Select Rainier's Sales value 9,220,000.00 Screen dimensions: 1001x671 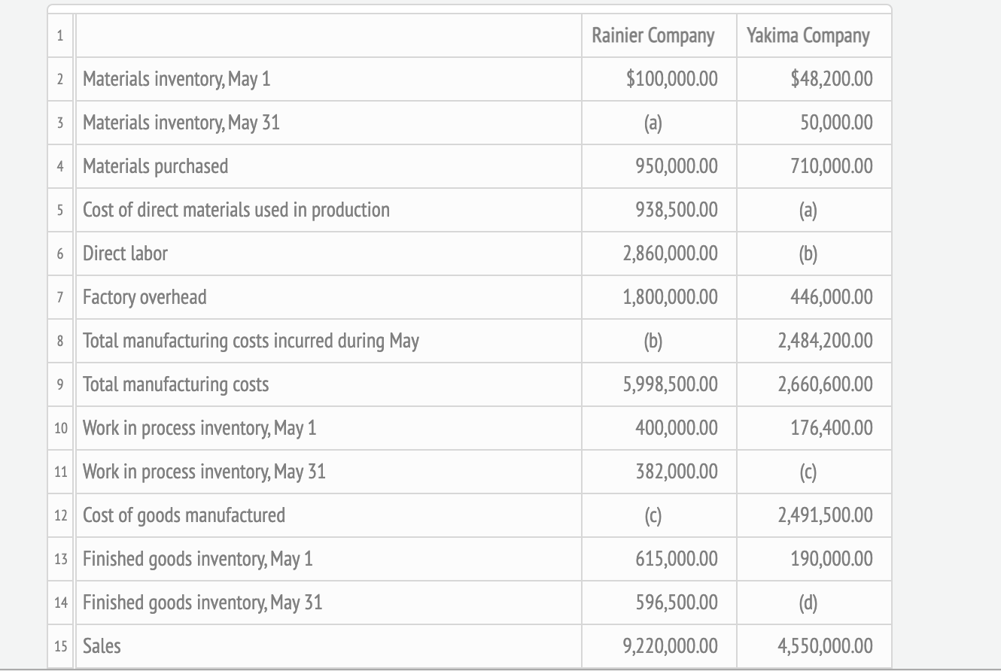pyautogui.click(x=670, y=646)
